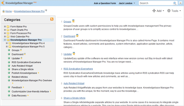
Task: Open Share a Single Article in sidebar
Action: click(23, 69)
